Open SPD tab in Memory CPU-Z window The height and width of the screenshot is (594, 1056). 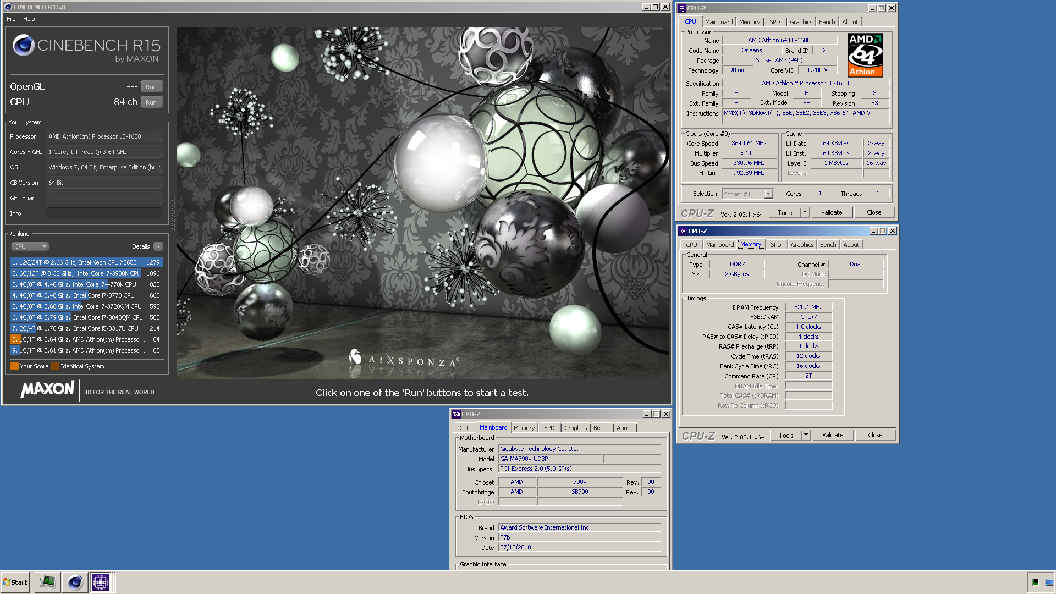pyautogui.click(x=776, y=245)
